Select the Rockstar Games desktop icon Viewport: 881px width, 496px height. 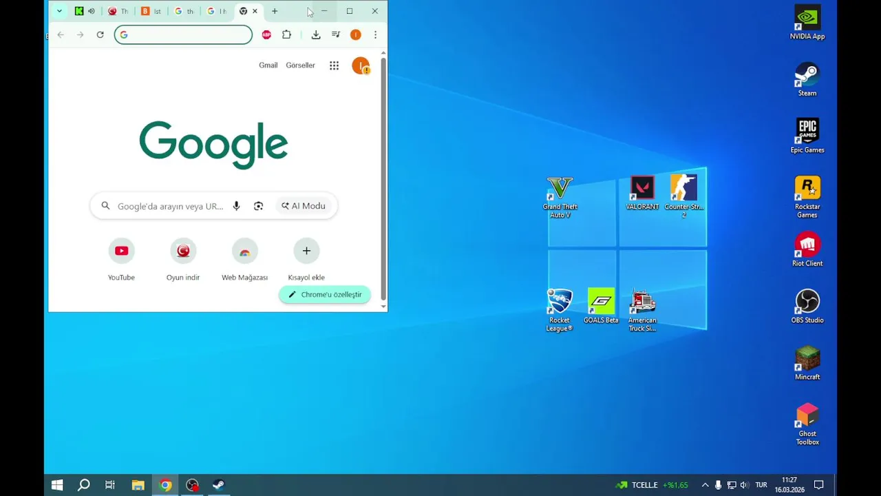tap(807, 198)
